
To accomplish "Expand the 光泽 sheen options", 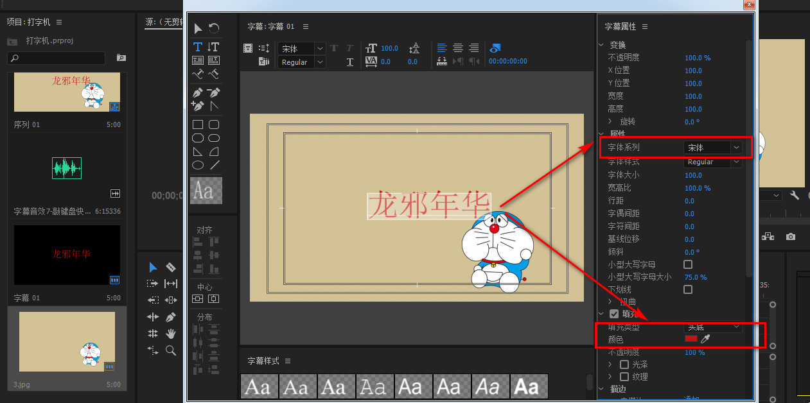I will click(610, 364).
